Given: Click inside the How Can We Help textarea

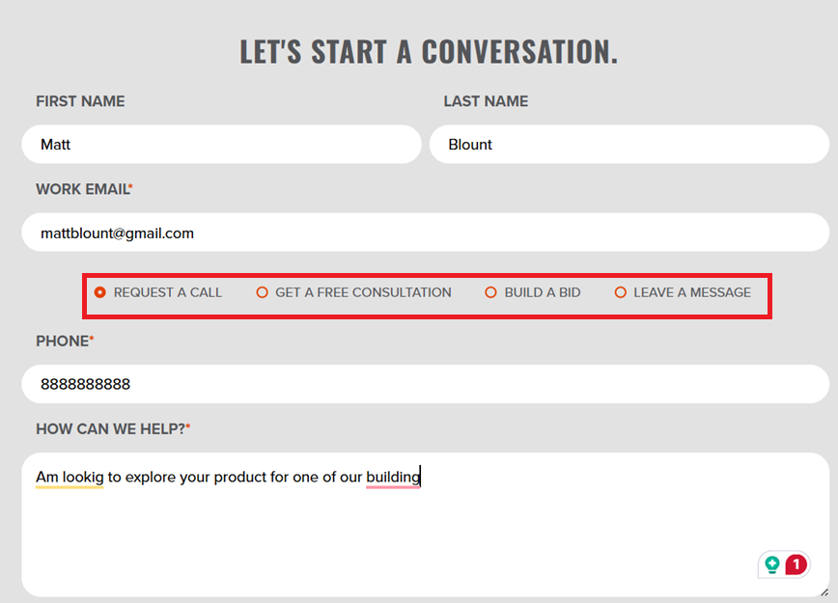Looking at the screenshot, I should point(426,525).
